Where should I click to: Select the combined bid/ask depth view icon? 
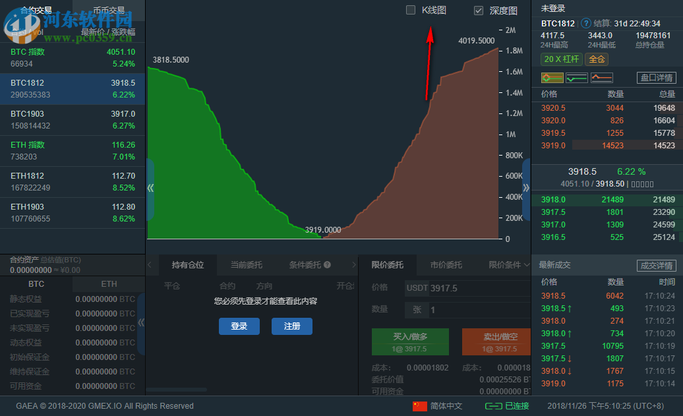[552, 77]
